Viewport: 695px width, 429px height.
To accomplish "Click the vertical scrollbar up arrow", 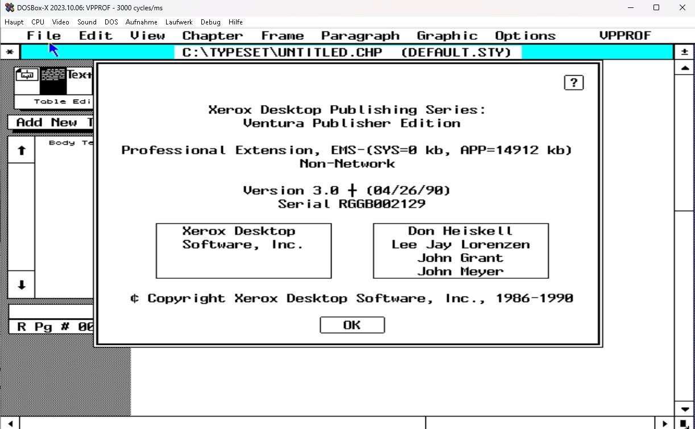I will pyautogui.click(x=684, y=67).
